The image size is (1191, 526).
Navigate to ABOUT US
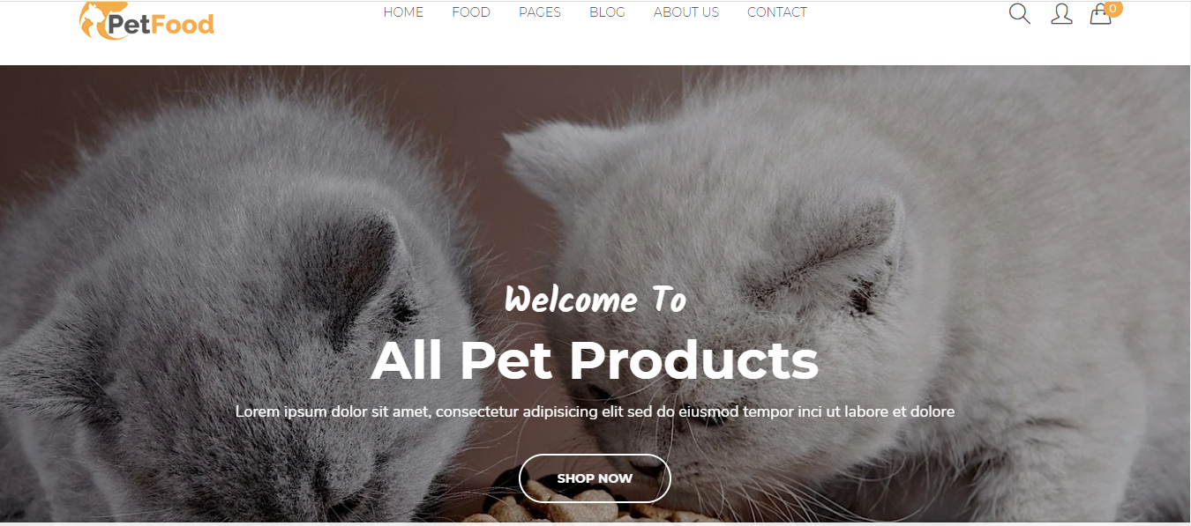point(686,12)
